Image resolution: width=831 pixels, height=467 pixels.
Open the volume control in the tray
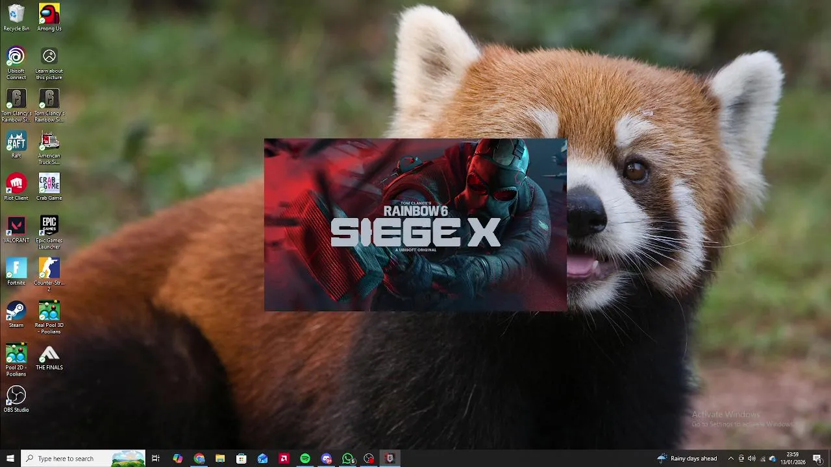pos(752,459)
